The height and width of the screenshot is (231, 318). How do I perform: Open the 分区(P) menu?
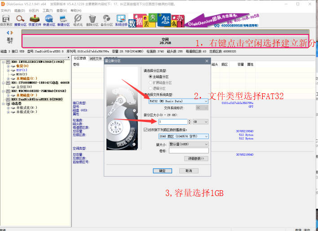tap(34, 10)
